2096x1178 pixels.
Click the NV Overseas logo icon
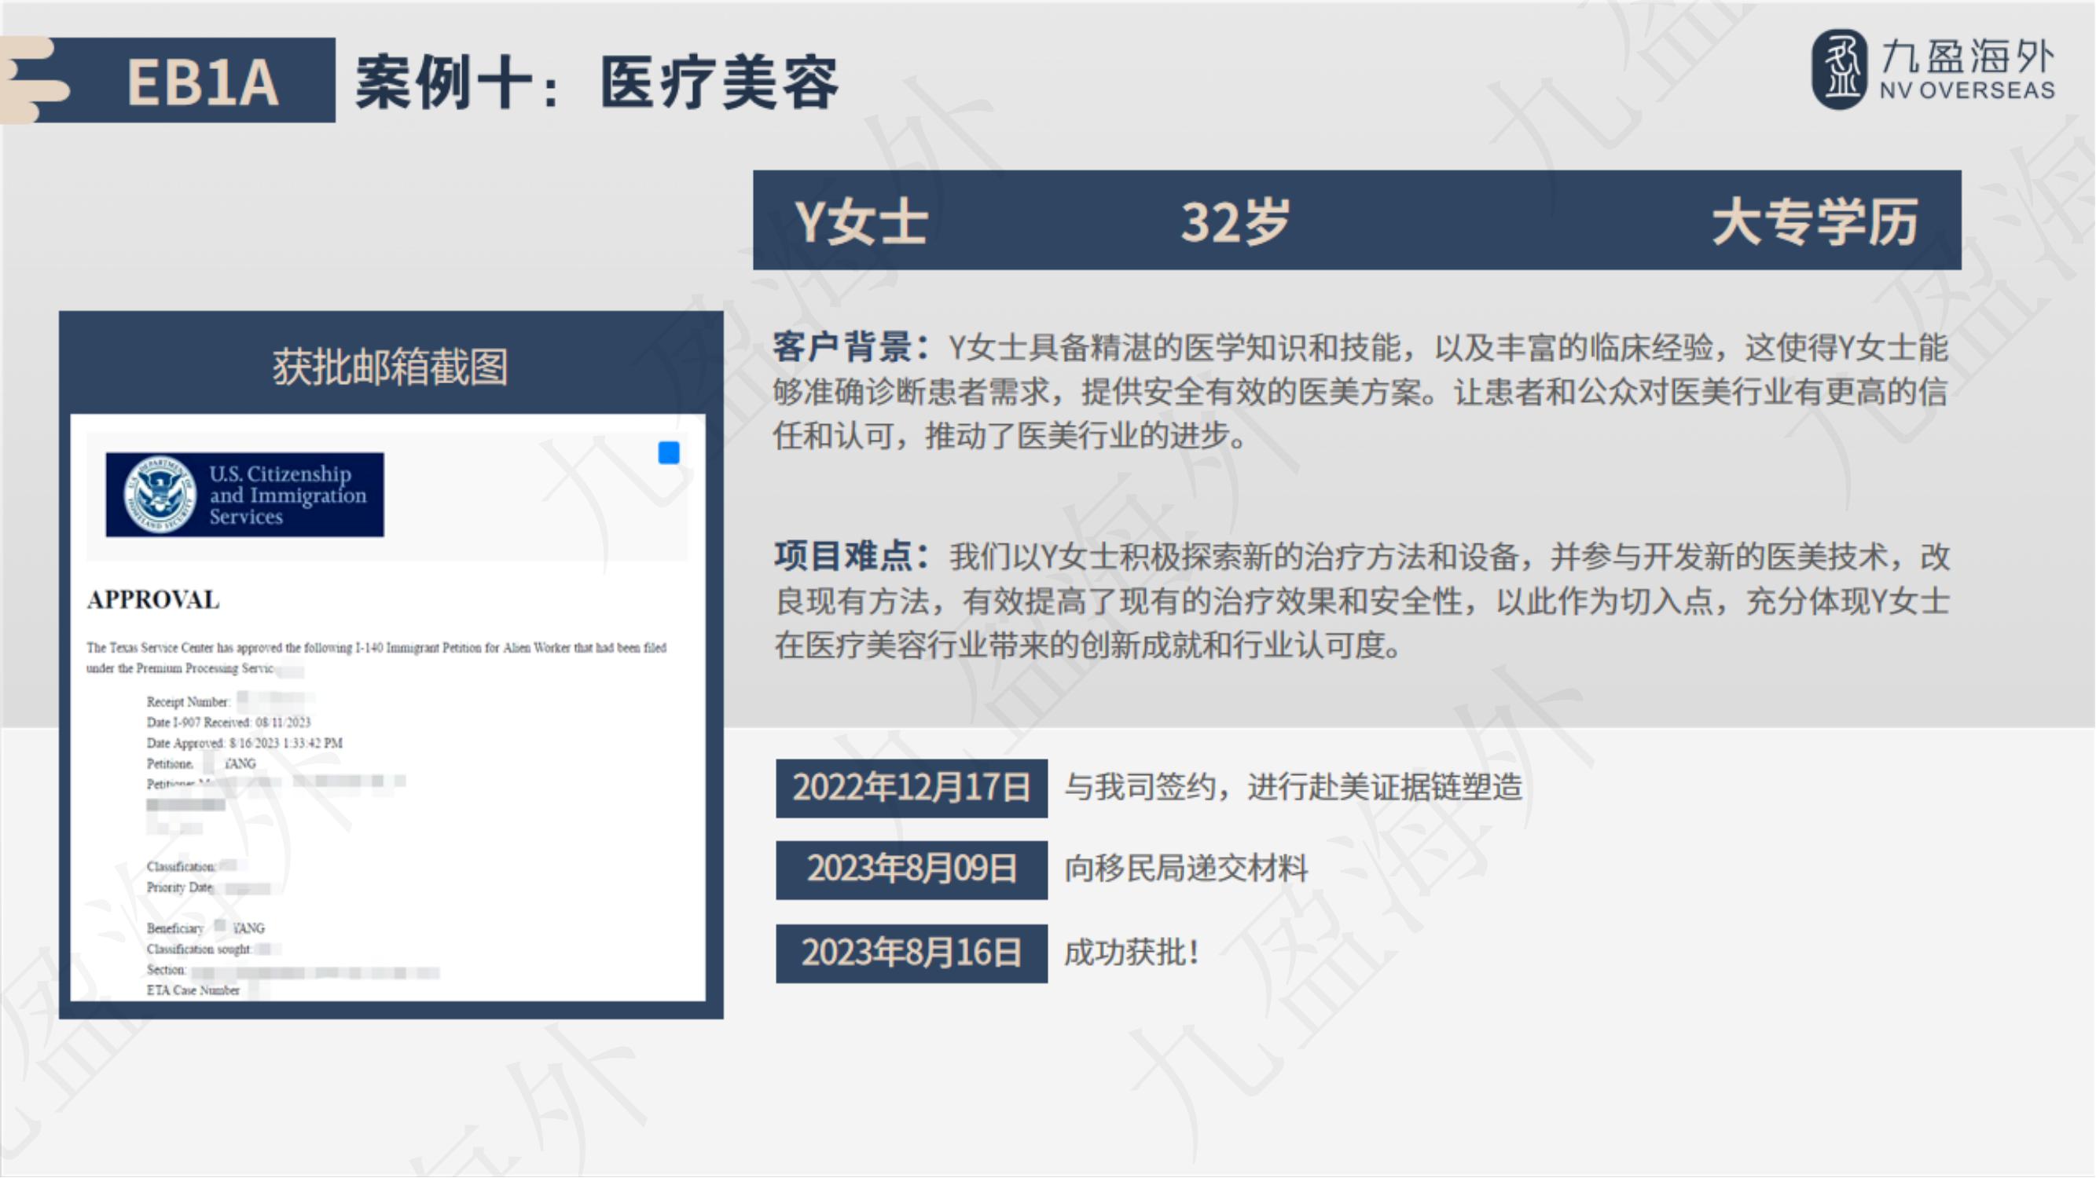1839,69
